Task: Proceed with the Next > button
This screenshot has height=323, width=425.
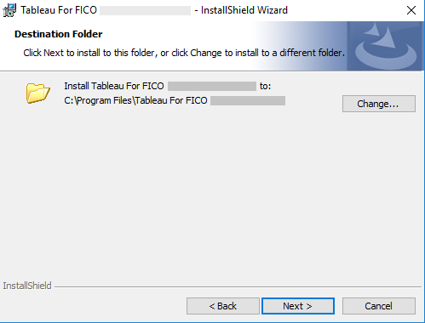Action: pyautogui.click(x=297, y=306)
